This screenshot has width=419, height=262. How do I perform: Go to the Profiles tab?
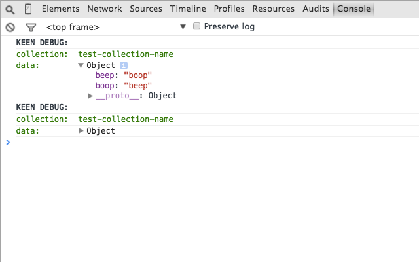(229, 9)
